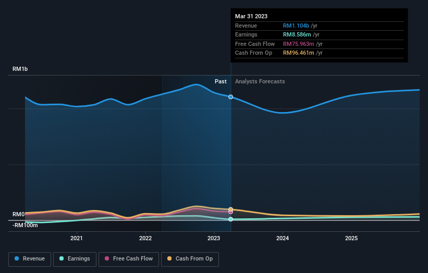Screen dimensions: 428x273
Task: Toggle the Earnings legend button
Action: pyautogui.click(x=75, y=259)
